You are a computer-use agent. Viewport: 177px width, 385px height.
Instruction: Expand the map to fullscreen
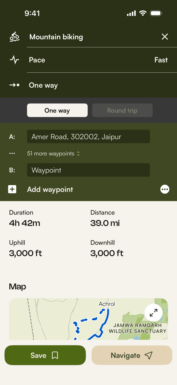(153, 313)
